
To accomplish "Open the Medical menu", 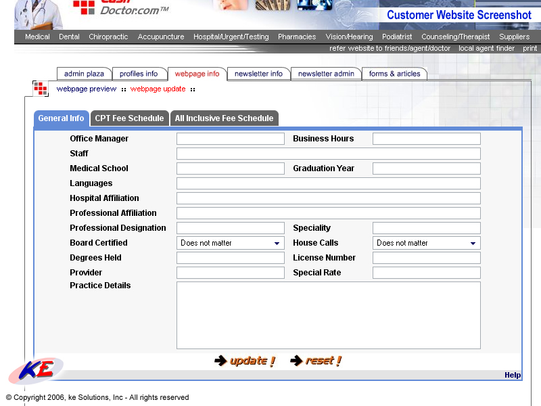I will click(x=37, y=37).
